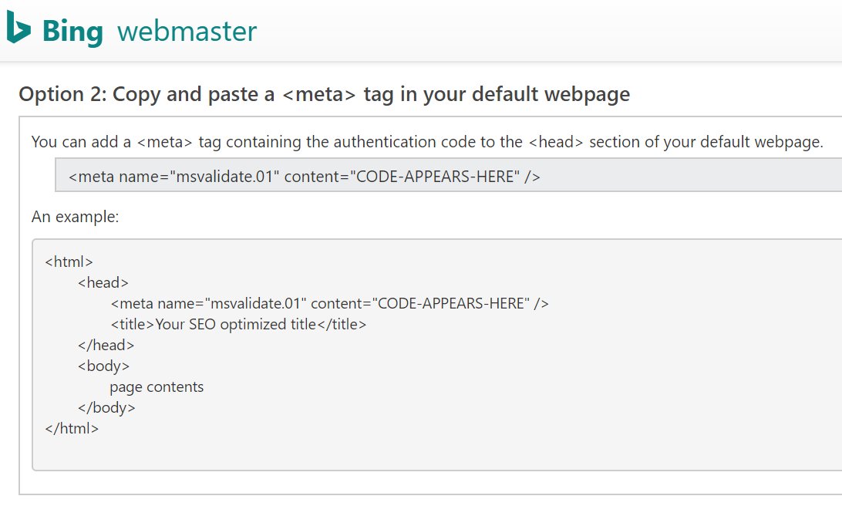Open the webmaster home link
Screen dimensions: 842x506
click(x=187, y=31)
